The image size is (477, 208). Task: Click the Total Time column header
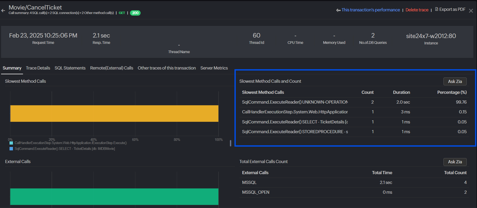click(x=382, y=173)
